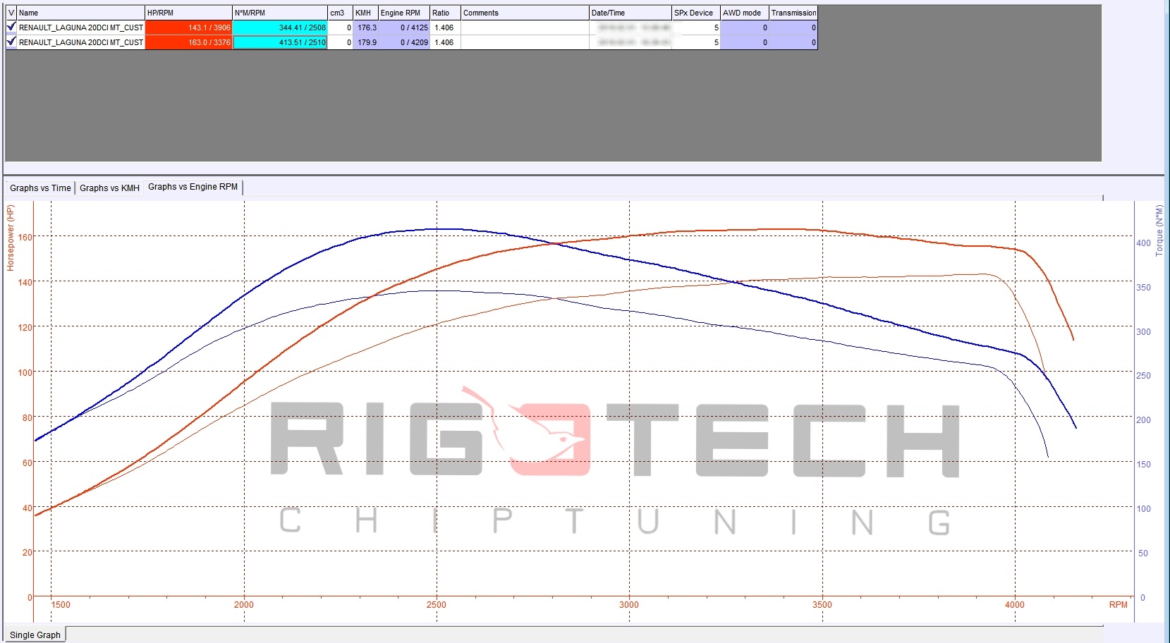Image resolution: width=1170 pixels, height=643 pixels.
Task: Switch to the Graphs vs KMH tab
Action: (109, 188)
